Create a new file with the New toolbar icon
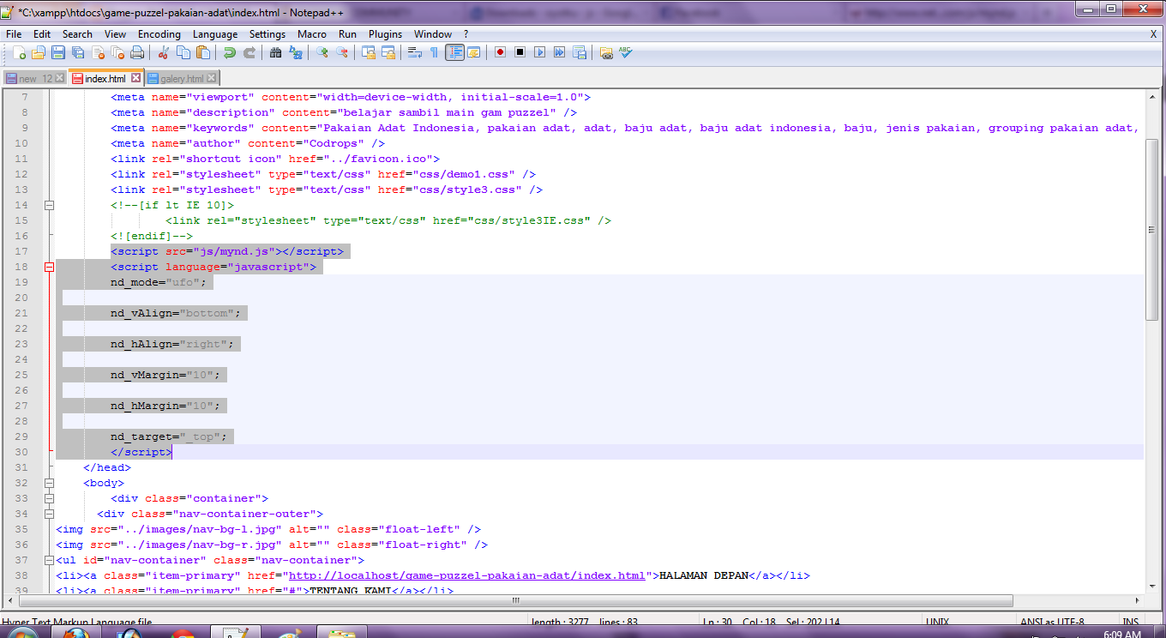 coord(19,52)
